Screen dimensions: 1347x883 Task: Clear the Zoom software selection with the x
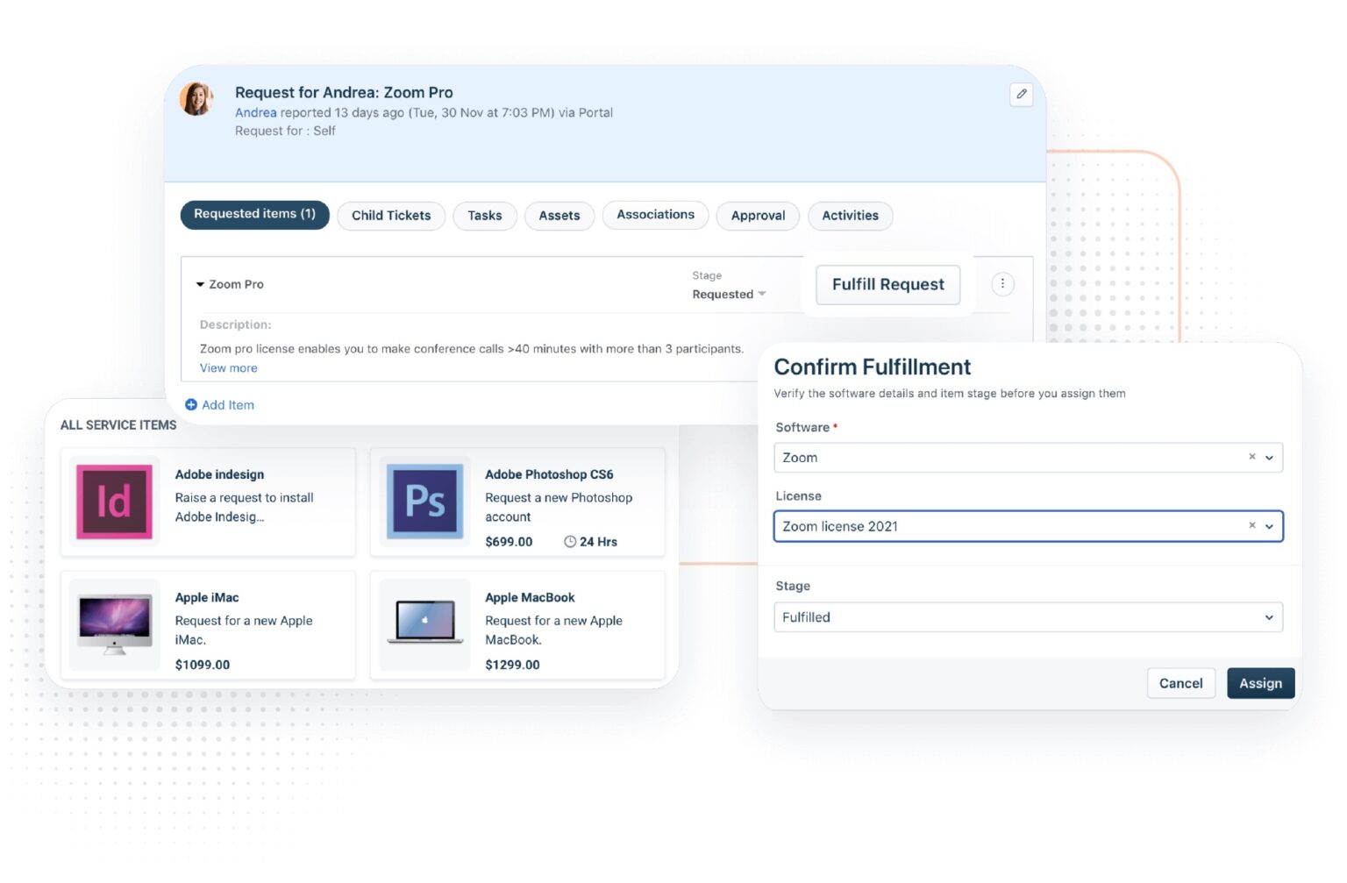point(1252,457)
